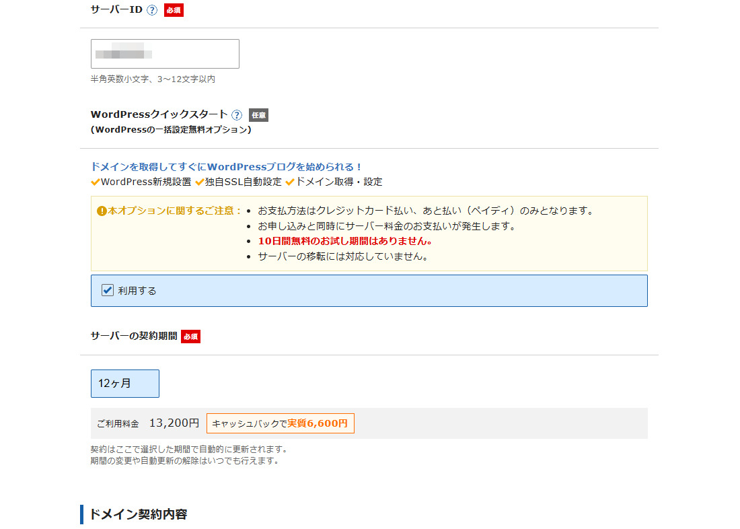Click the 必須 badge beside サーバーの契約期間
The width and height of the screenshot is (740, 529).
point(190,337)
